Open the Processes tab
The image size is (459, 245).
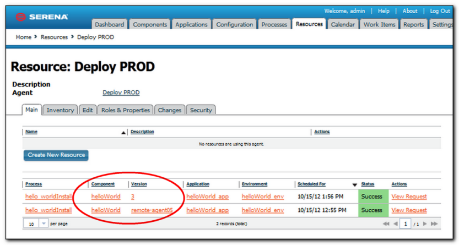[x=274, y=25]
